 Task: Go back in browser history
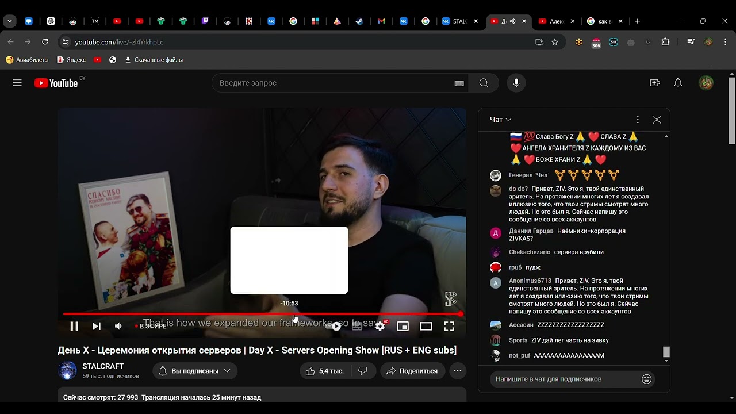tap(10, 42)
